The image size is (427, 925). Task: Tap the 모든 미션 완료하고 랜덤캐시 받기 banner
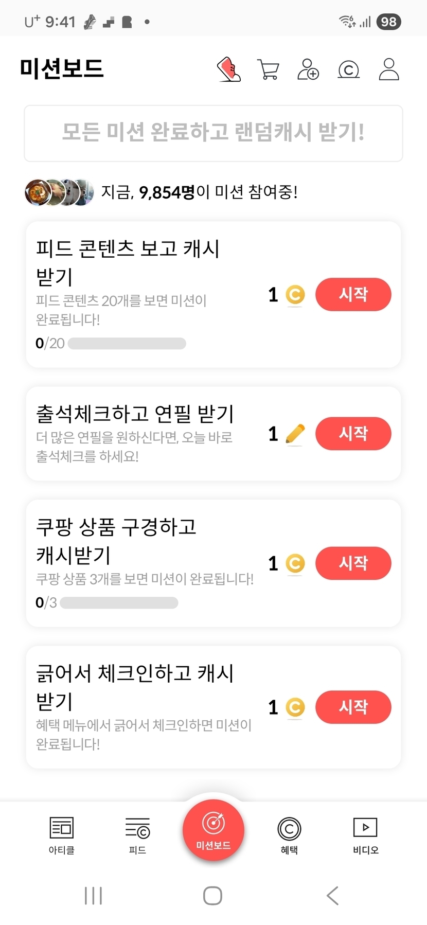tap(213, 133)
